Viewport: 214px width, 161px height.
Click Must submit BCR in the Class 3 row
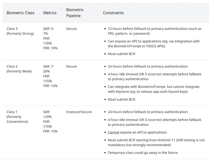coord(121,54)
